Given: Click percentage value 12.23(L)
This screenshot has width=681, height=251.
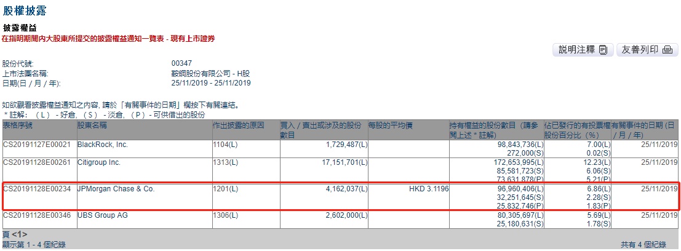Looking at the screenshot, I should coord(599,162).
